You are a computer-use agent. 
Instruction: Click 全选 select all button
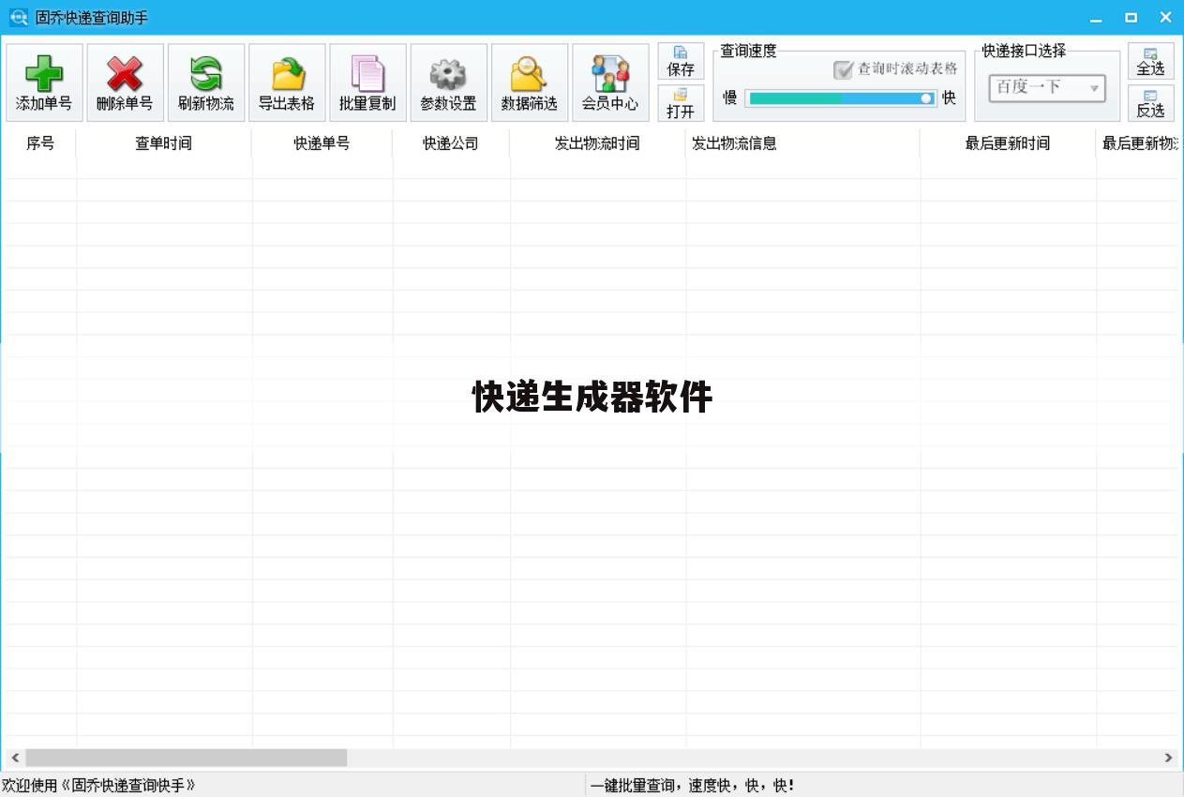coord(1150,62)
